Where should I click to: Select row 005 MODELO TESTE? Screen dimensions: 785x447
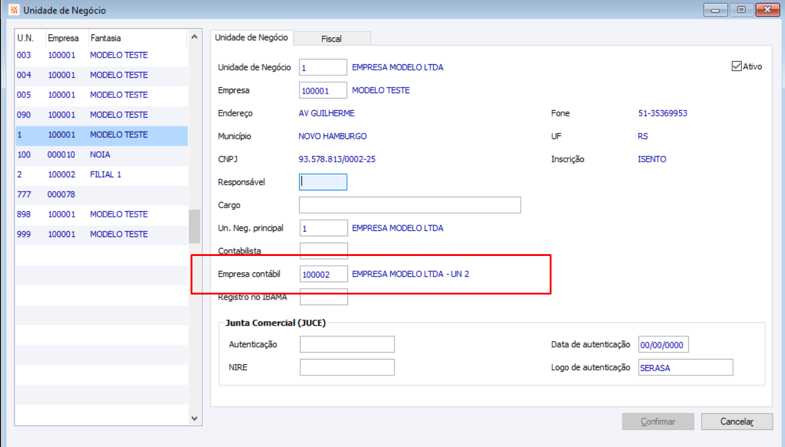[102, 95]
